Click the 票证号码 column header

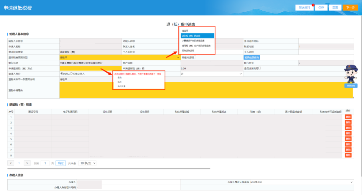[x=33, y=112]
